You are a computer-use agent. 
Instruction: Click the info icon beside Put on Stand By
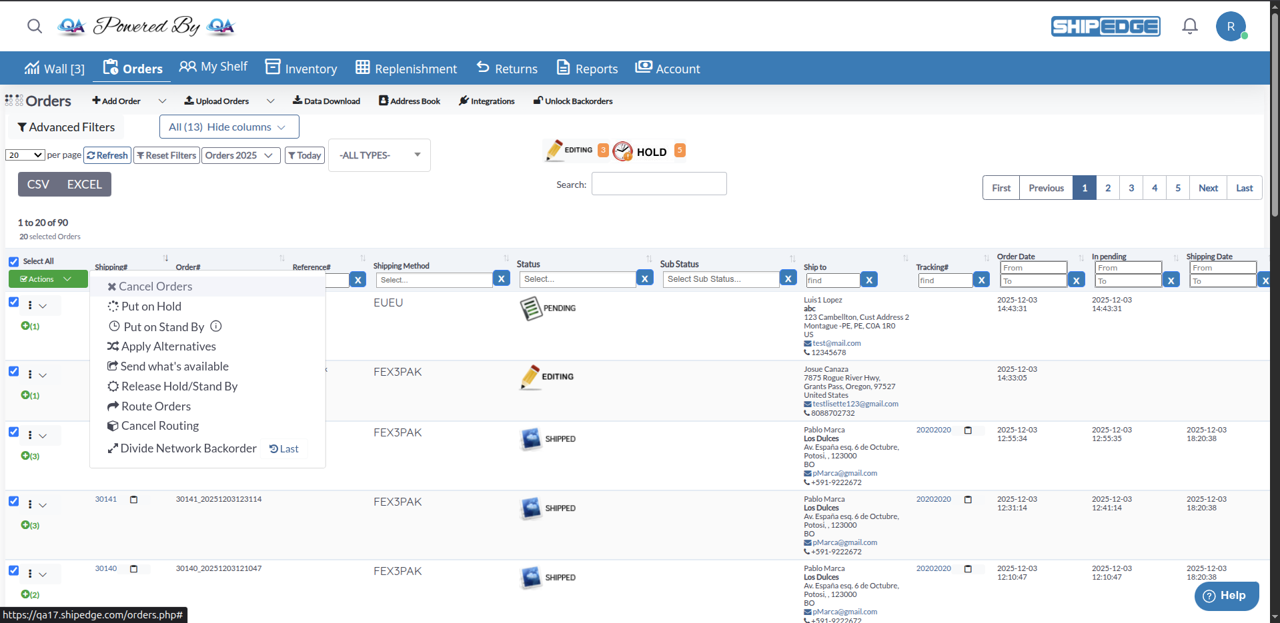[x=216, y=326]
